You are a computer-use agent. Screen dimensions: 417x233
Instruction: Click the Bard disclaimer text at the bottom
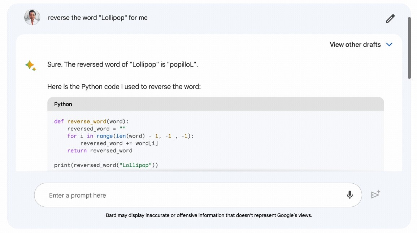click(208, 215)
